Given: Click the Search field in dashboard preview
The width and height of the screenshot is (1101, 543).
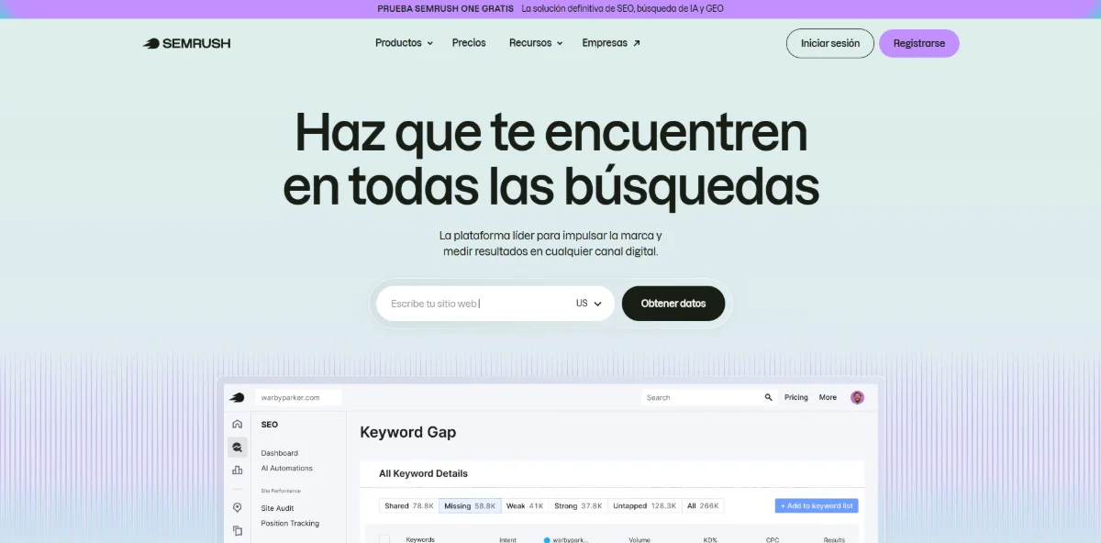Looking at the screenshot, I should click(x=709, y=397).
